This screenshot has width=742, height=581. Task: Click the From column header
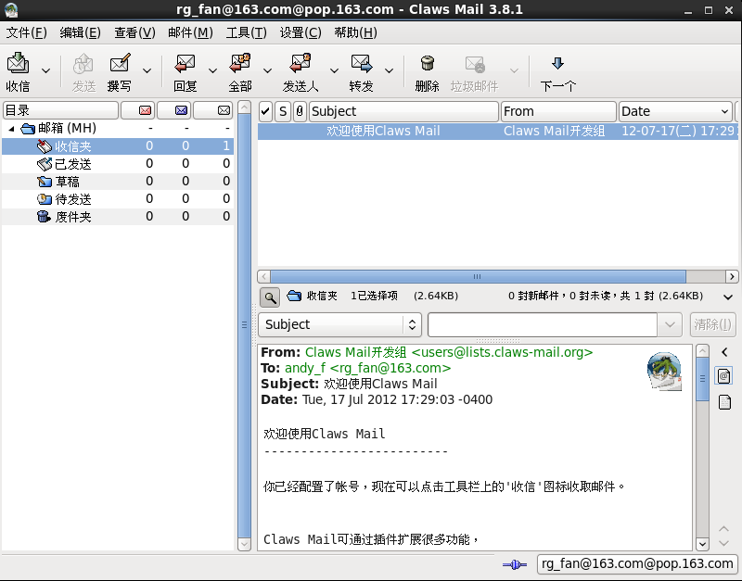click(x=558, y=111)
